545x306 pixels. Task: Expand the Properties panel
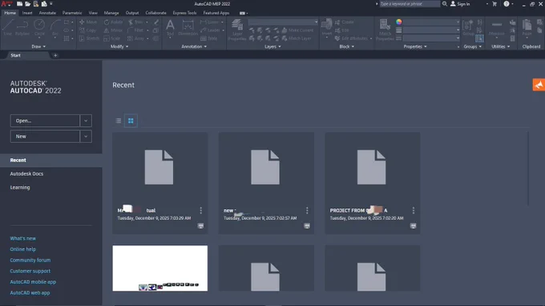tap(415, 46)
